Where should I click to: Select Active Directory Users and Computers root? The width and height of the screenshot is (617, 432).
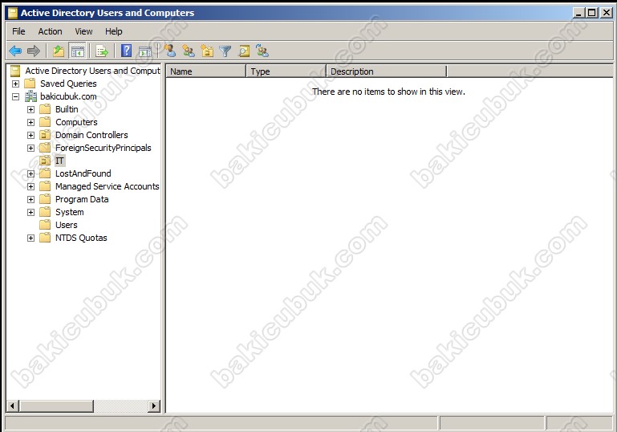(x=92, y=71)
